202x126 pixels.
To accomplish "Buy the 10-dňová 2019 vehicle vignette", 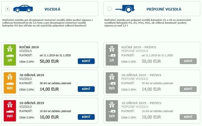I will pos(86,117).
